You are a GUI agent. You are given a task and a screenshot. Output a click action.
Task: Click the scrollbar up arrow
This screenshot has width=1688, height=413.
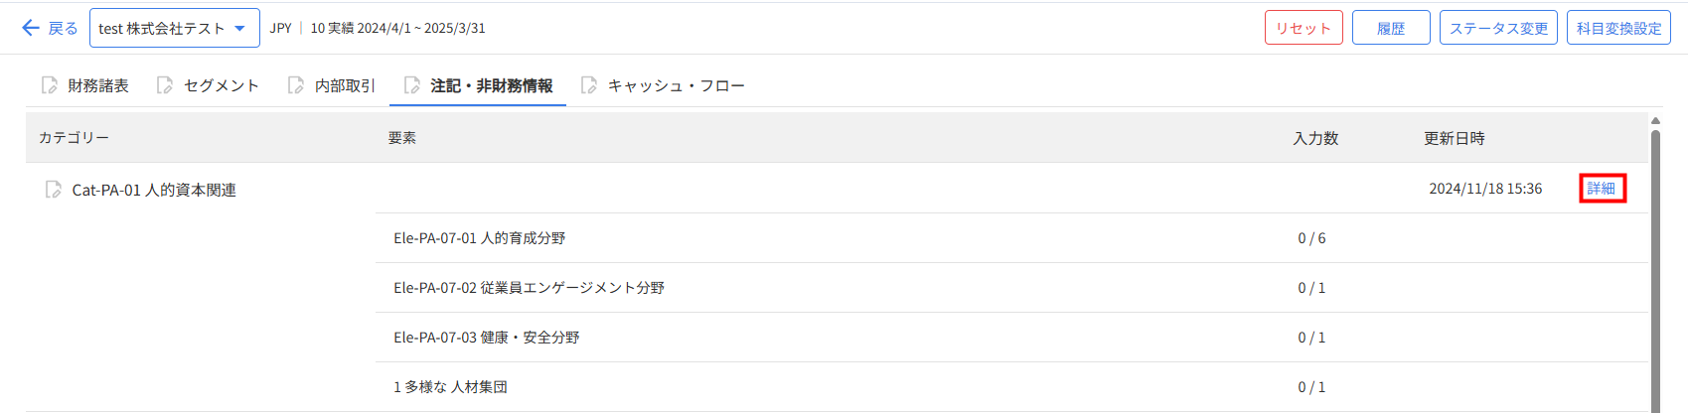1655,121
